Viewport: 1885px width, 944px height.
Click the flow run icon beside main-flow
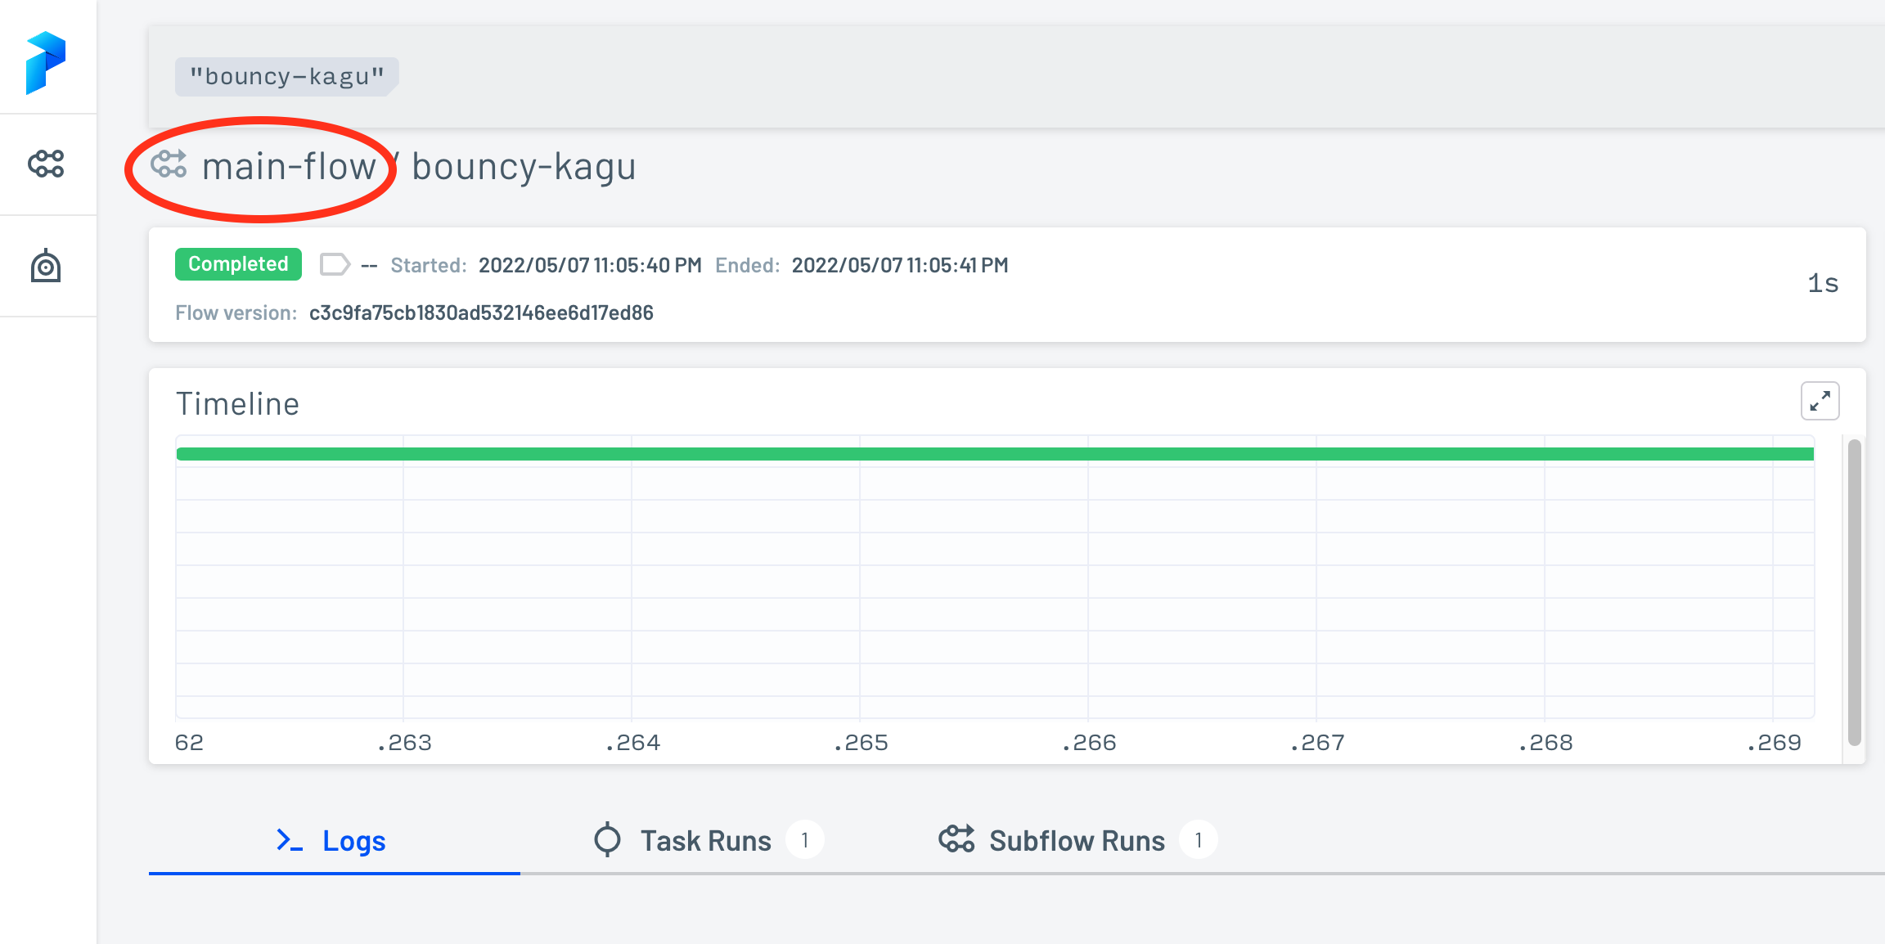pyautogui.click(x=170, y=166)
